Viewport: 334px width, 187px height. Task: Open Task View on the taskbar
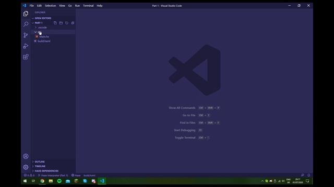[x=33, y=181]
